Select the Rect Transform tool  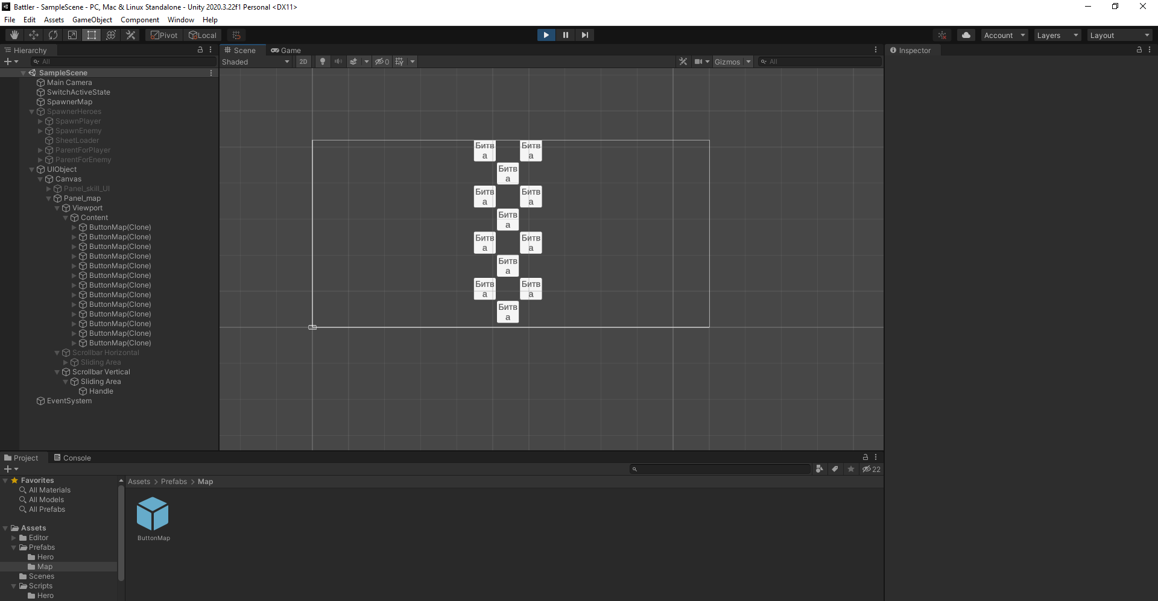[91, 34]
